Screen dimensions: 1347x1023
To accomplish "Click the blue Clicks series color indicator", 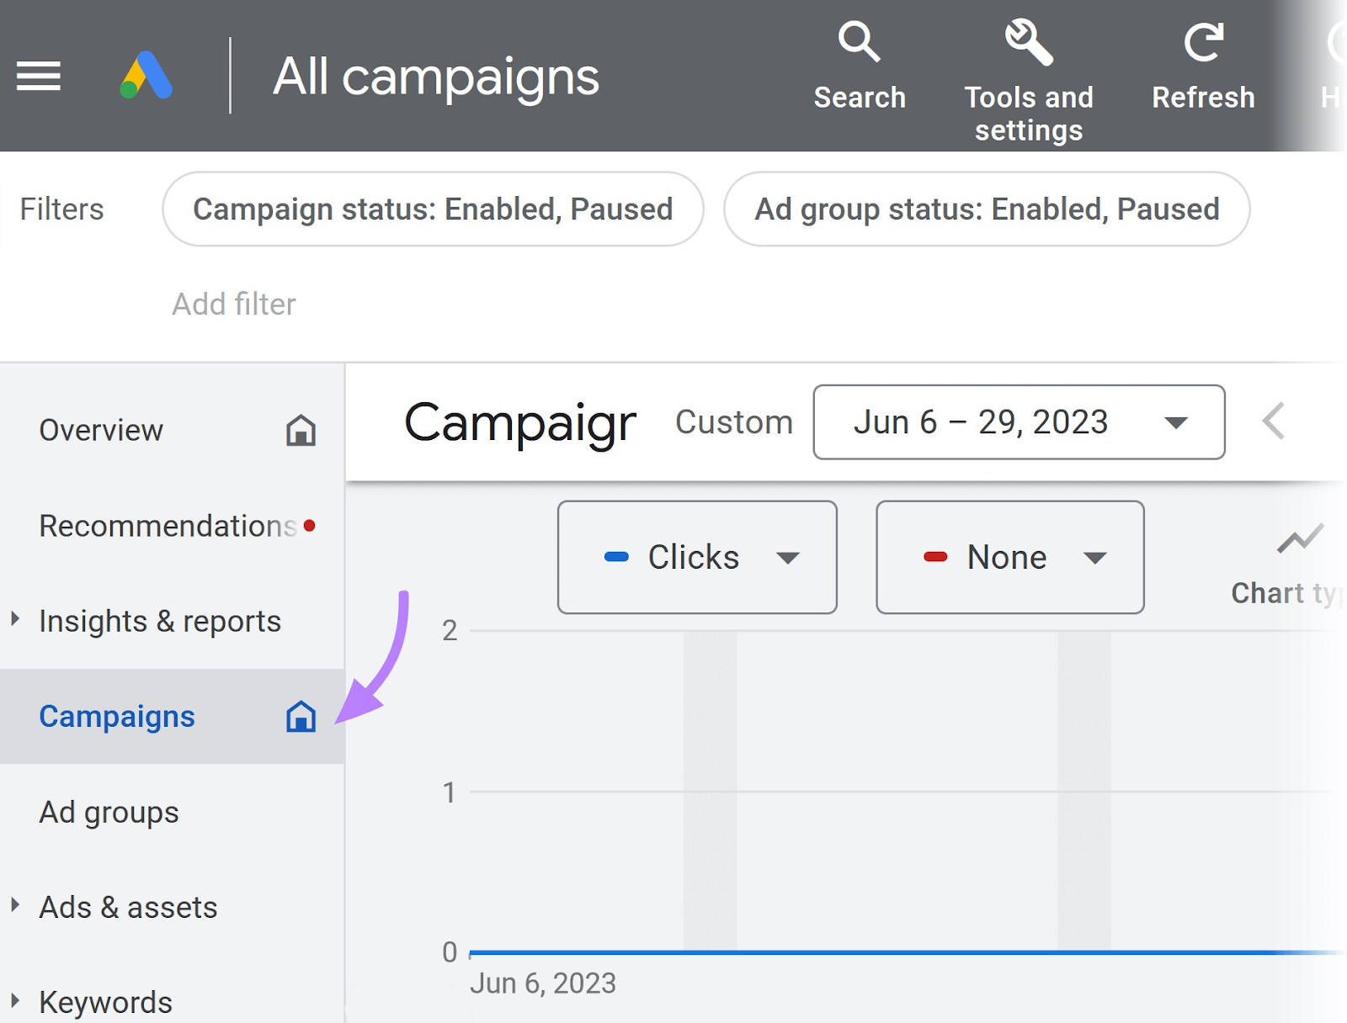I will coord(617,557).
